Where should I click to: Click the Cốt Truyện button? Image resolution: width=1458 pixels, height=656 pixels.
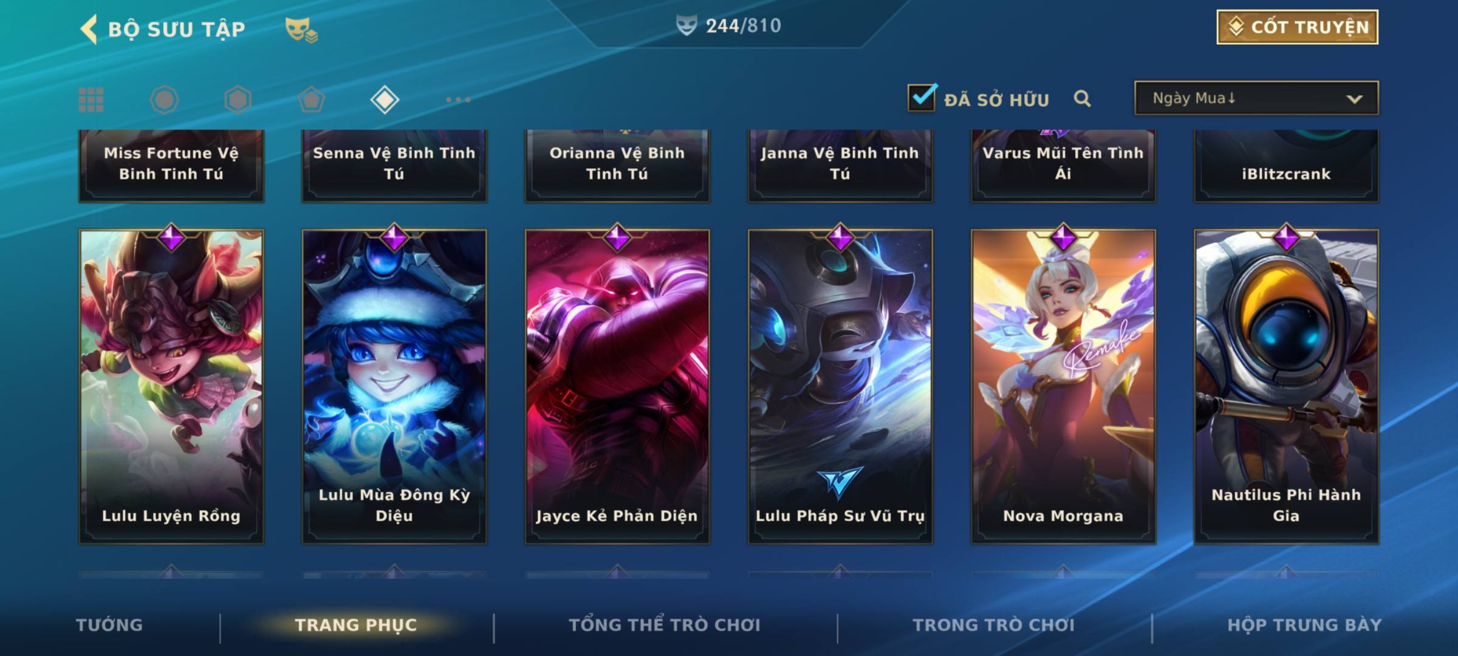point(1297,27)
